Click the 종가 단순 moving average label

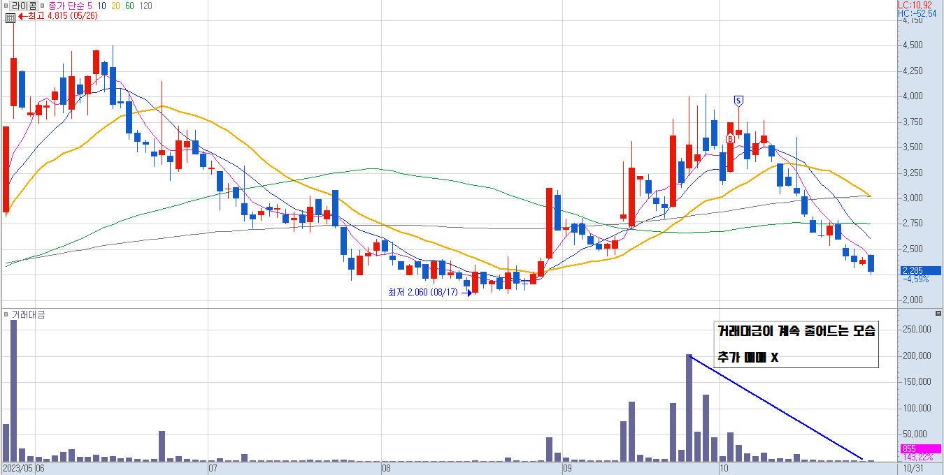coord(66,6)
